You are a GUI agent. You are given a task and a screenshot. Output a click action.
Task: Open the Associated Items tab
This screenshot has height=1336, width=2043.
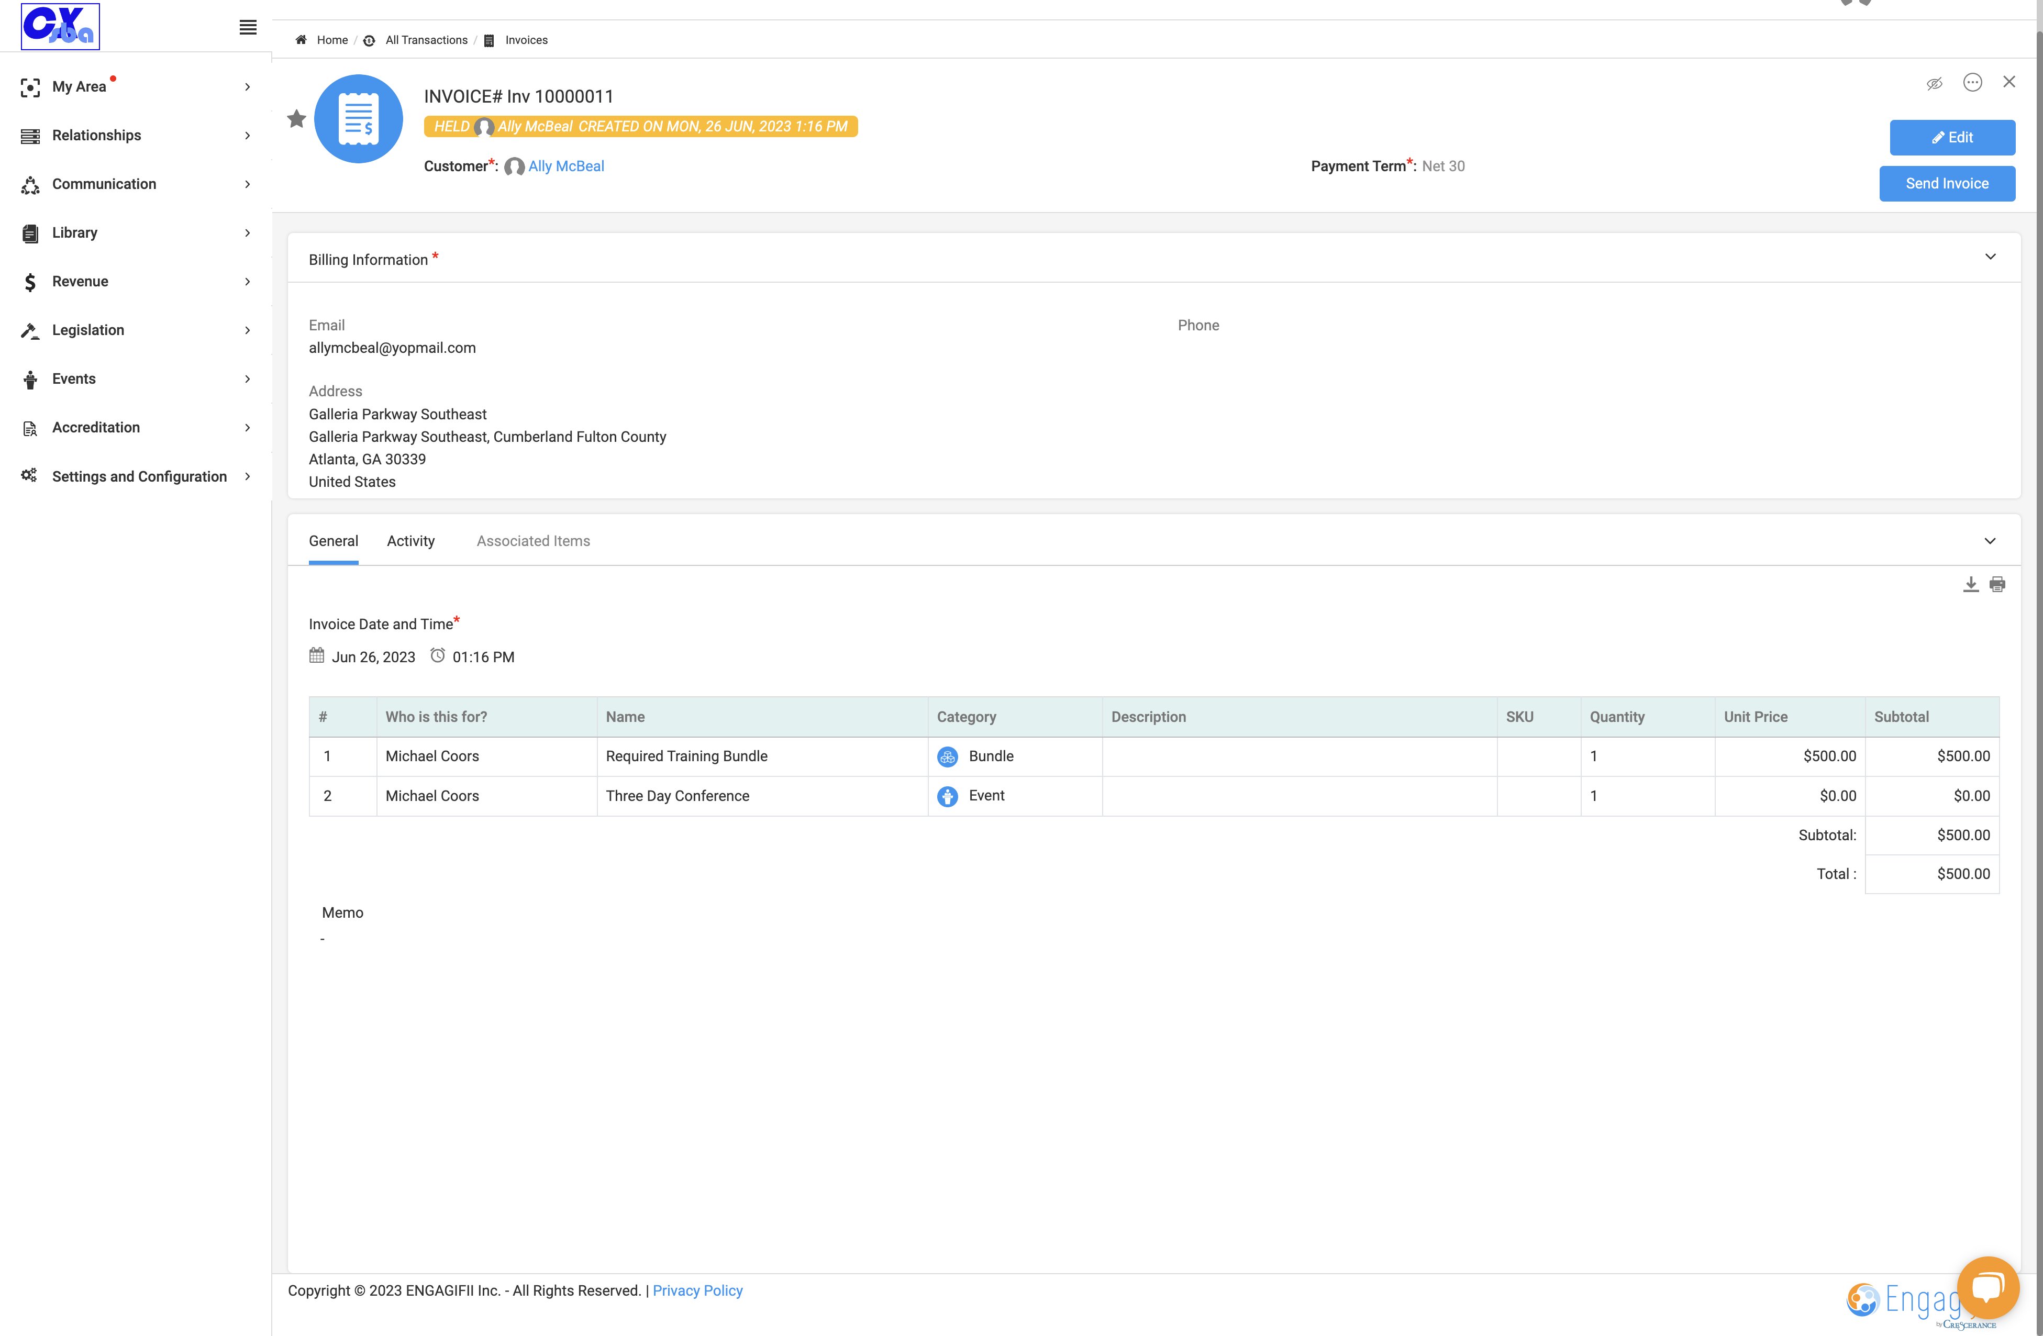(533, 541)
